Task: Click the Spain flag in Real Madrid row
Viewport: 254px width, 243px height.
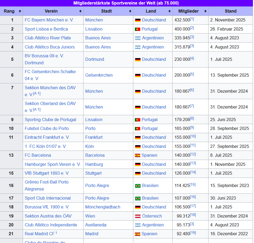Action: tap(138, 234)
